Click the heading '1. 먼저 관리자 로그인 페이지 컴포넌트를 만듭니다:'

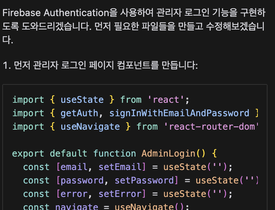(100, 65)
